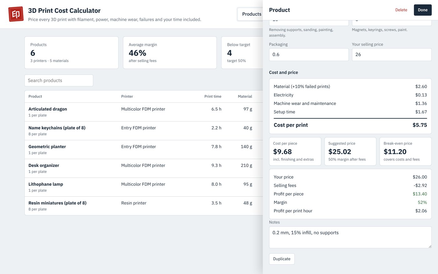Click the Products count card
The height and width of the screenshot is (274, 438).
point(71,53)
